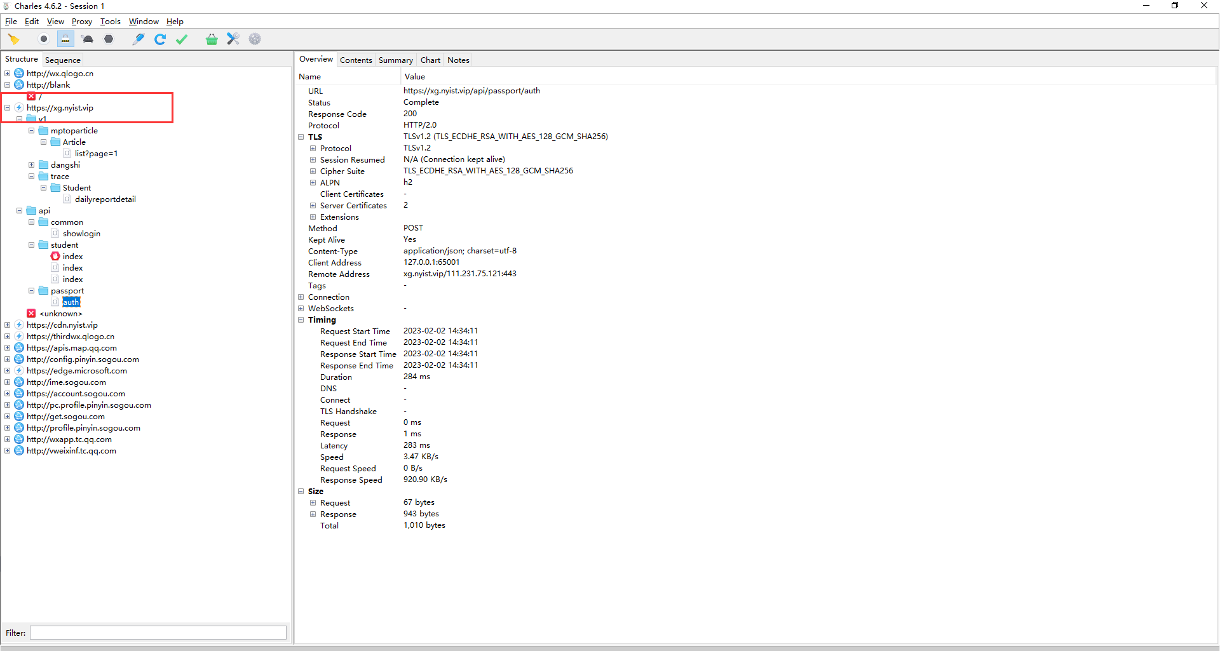Viewport: 1220px width, 651px height.
Task: Collapse the trace folder
Action: click(32, 177)
